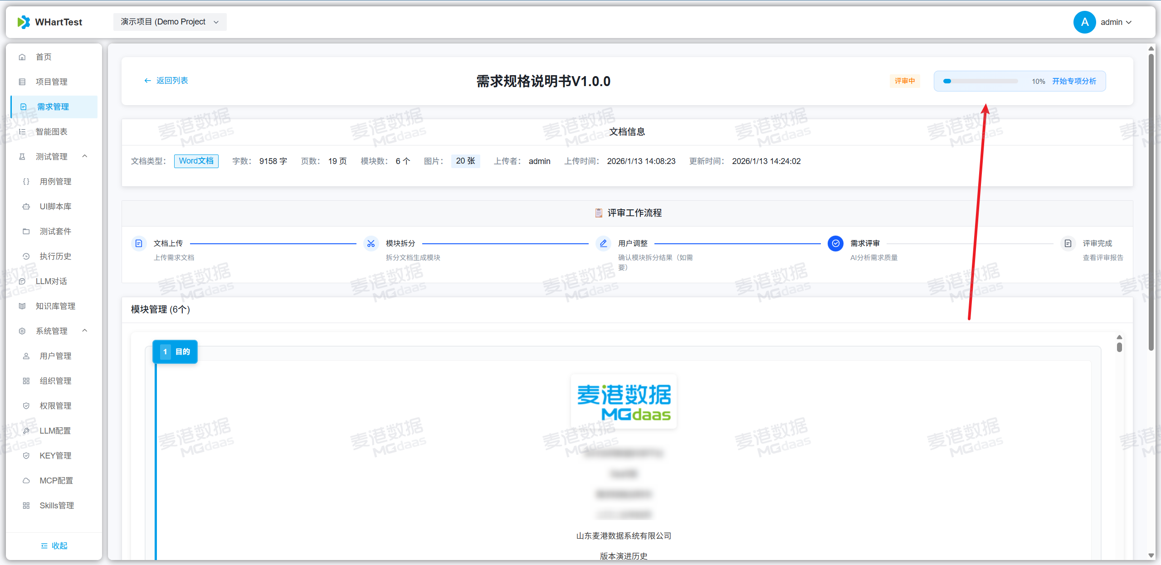The height and width of the screenshot is (565, 1161).
Task: Click the module split scissors step icon
Action: point(371,244)
